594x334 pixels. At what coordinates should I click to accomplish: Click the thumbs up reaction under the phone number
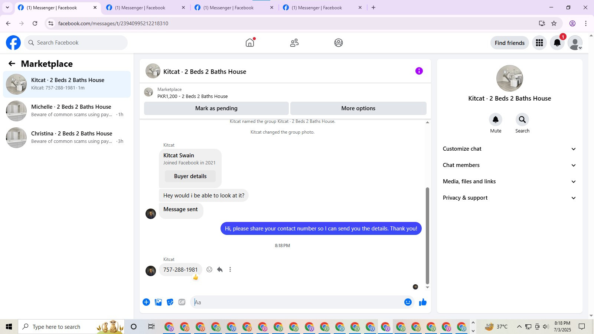pos(196,277)
